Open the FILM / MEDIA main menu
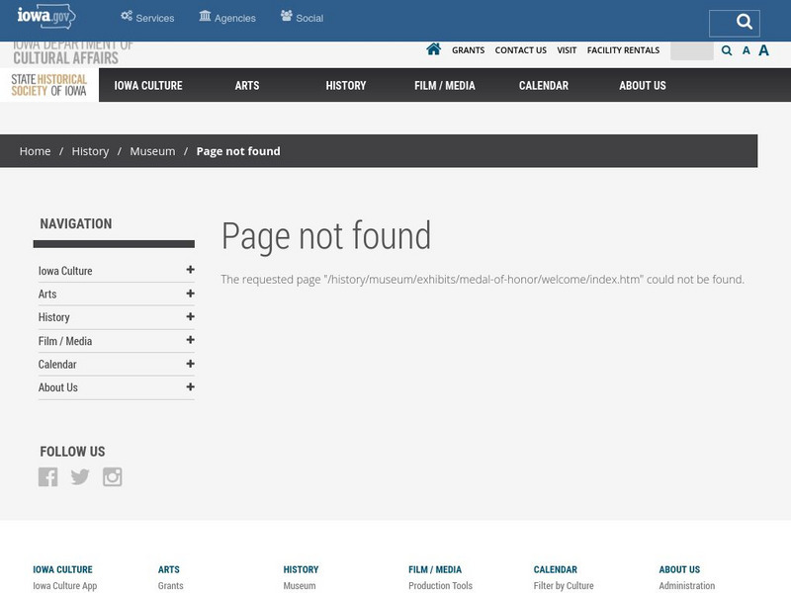 [x=445, y=86]
